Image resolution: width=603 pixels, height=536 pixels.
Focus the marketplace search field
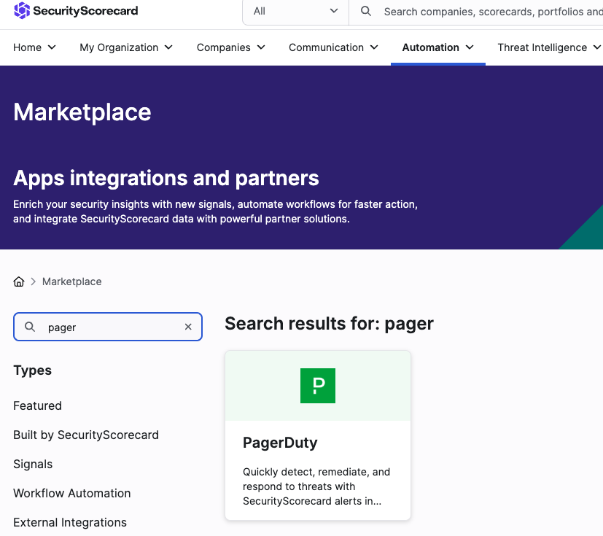[108, 327]
